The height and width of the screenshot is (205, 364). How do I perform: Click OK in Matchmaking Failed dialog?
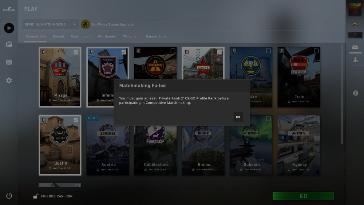pyautogui.click(x=238, y=117)
